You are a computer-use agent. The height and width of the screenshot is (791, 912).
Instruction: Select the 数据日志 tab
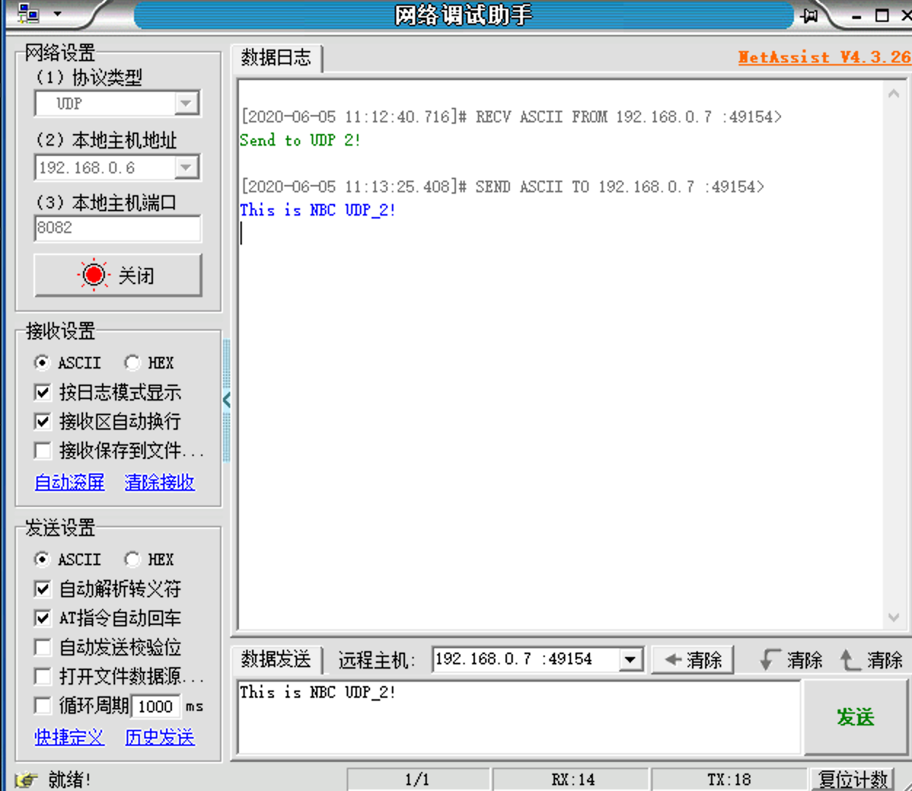(277, 58)
